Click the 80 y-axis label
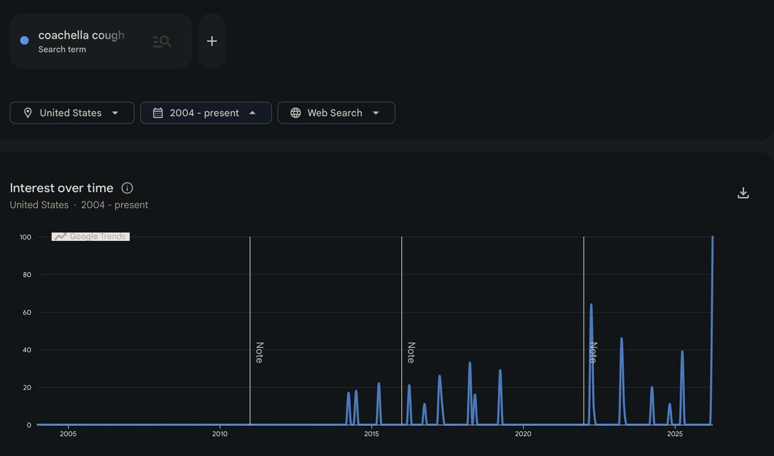 [x=27, y=275]
